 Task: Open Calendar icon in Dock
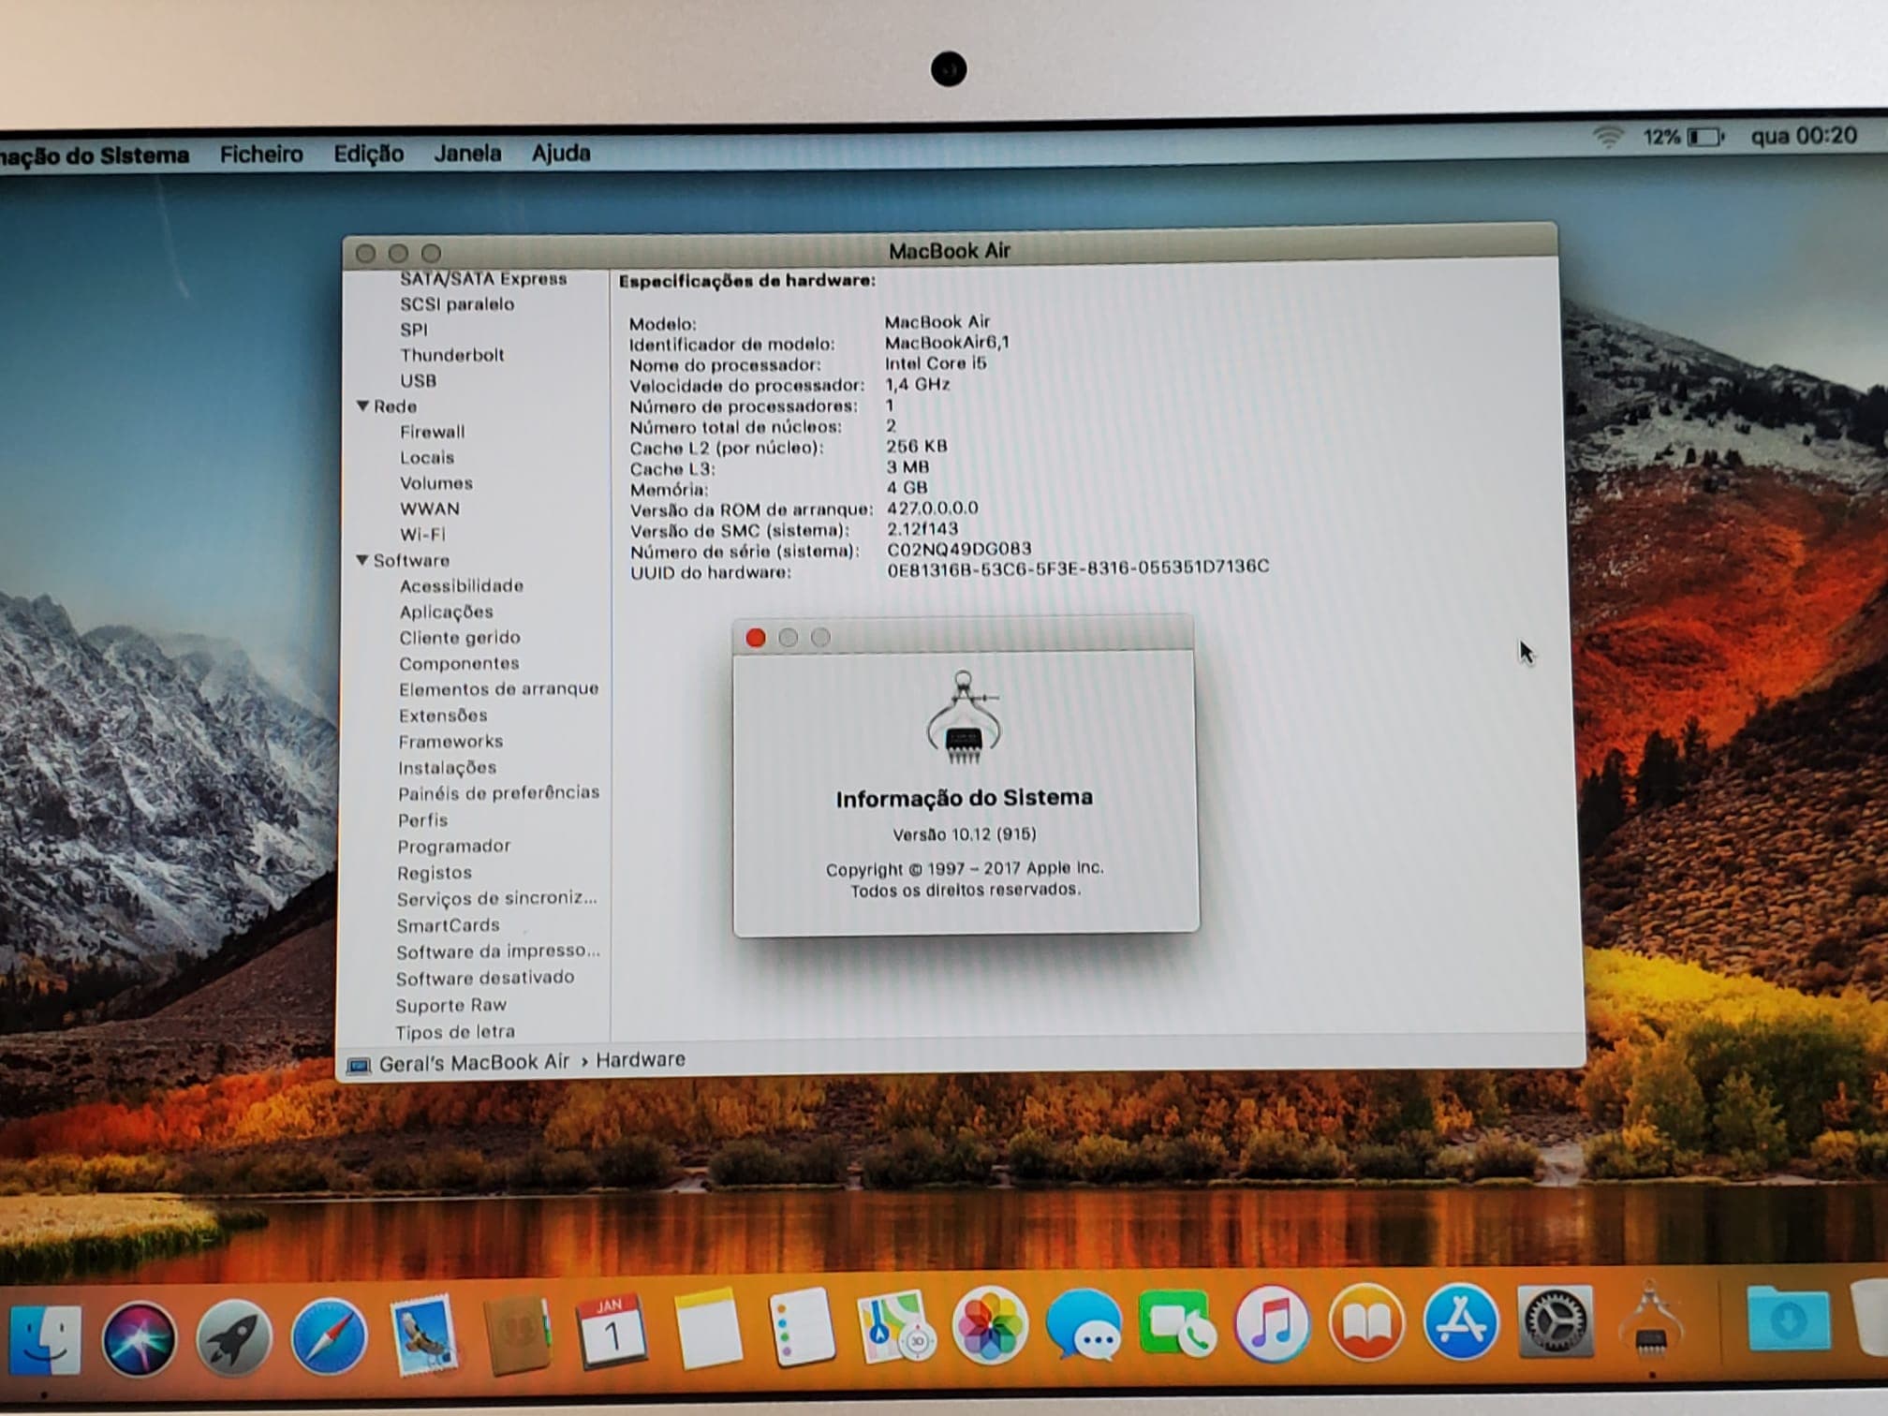(x=612, y=1332)
